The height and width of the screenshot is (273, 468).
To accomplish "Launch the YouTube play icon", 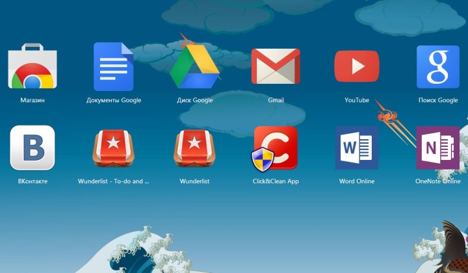I will point(357,66).
